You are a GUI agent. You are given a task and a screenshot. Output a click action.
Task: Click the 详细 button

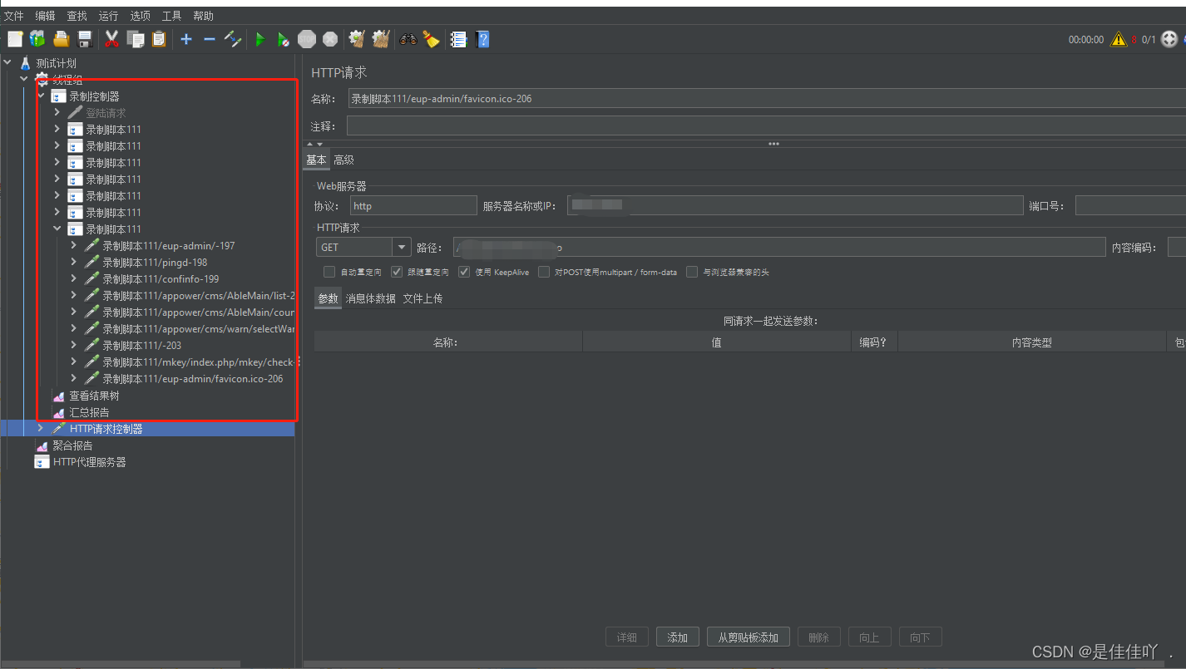click(x=627, y=637)
